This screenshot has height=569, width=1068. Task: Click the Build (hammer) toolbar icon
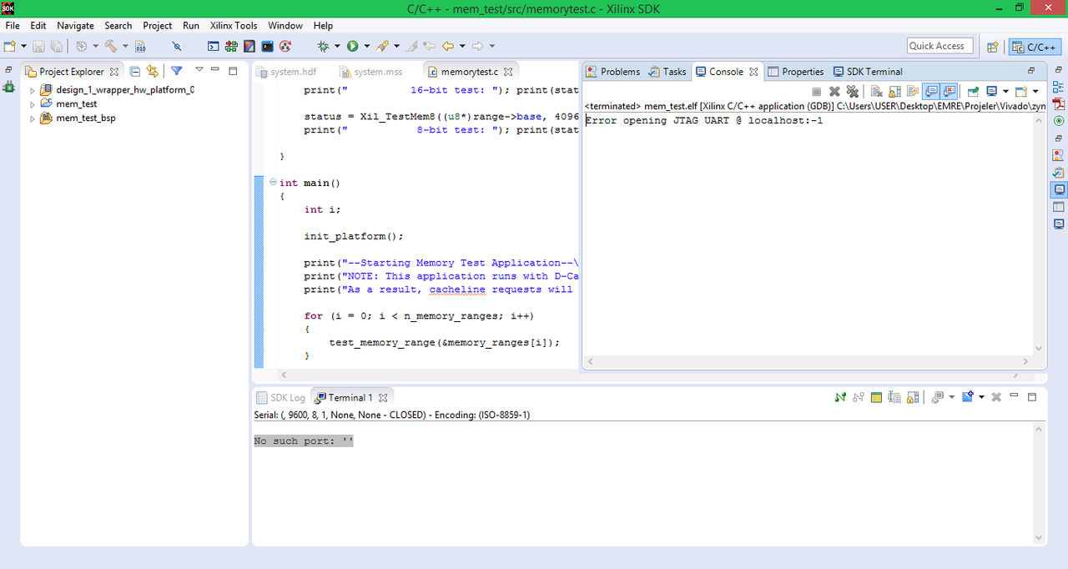[x=110, y=46]
